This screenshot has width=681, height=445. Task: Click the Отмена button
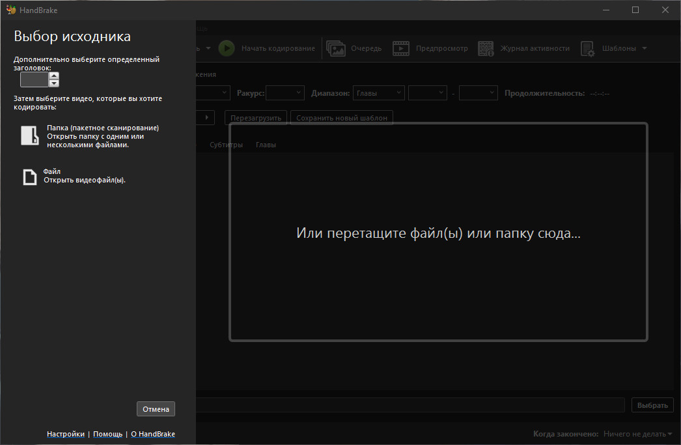point(156,409)
